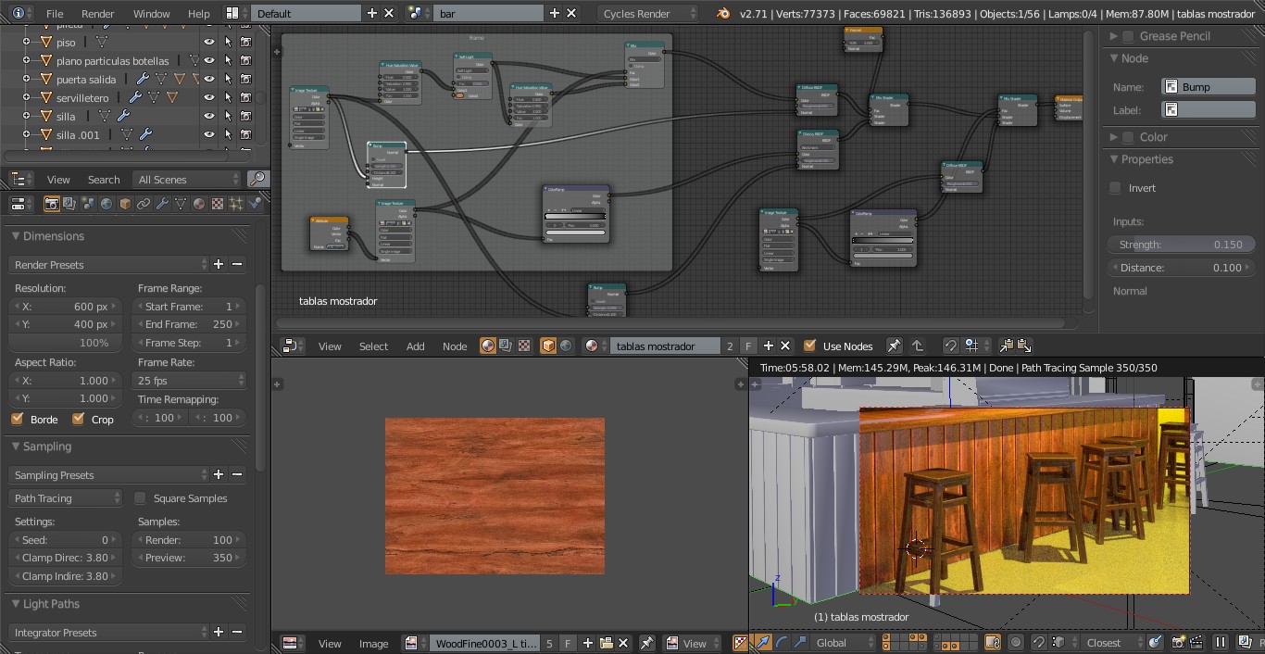Image resolution: width=1265 pixels, height=654 pixels.
Task: Open the Help menu
Action: click(x=199, y=14)
